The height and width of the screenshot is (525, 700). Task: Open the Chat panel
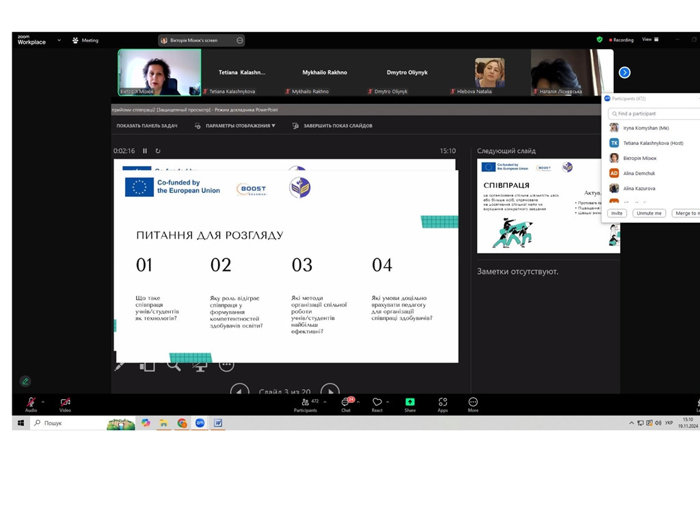tap(346, 405)
